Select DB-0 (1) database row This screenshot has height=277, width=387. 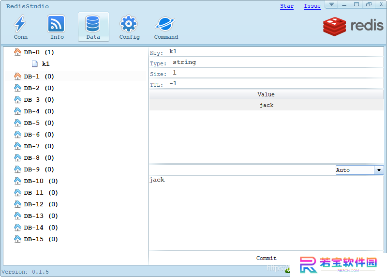39,52
